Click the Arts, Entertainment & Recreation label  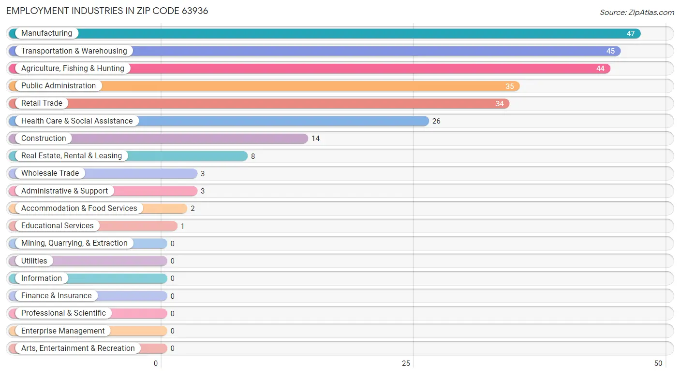coord(78,348)
